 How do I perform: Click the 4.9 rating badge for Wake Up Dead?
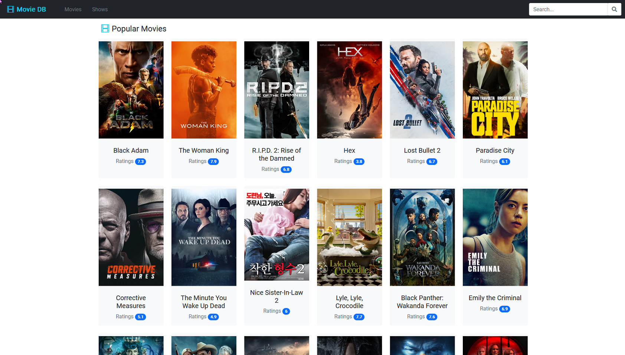213,317
